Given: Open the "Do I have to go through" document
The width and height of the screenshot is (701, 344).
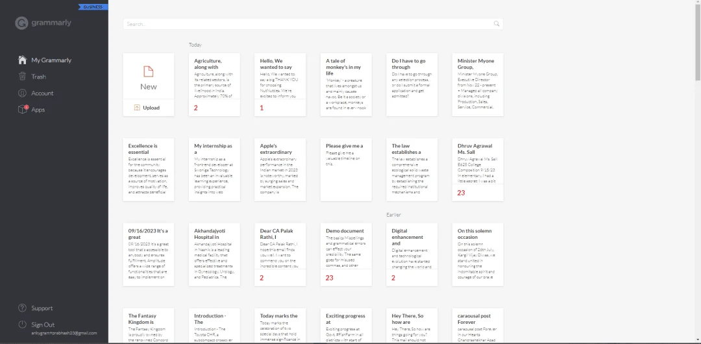Looking at the screenshot, I should (x=412, y=84).
